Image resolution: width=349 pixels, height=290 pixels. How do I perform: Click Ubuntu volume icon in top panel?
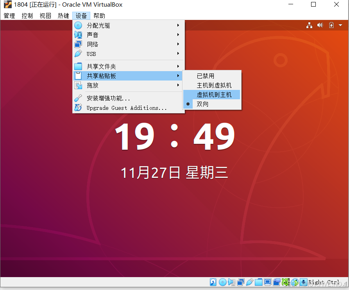320,25
